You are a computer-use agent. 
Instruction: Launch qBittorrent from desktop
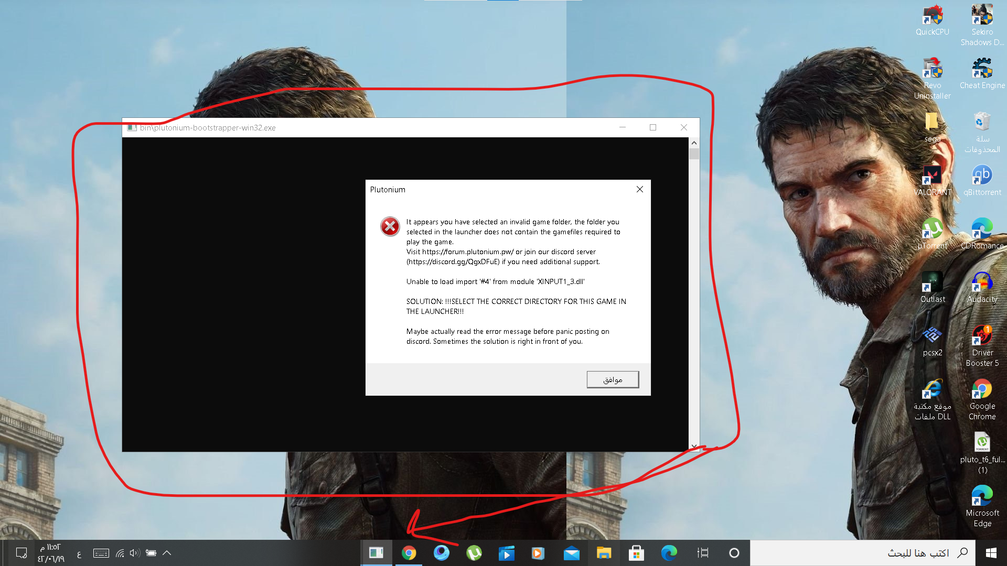982,180
